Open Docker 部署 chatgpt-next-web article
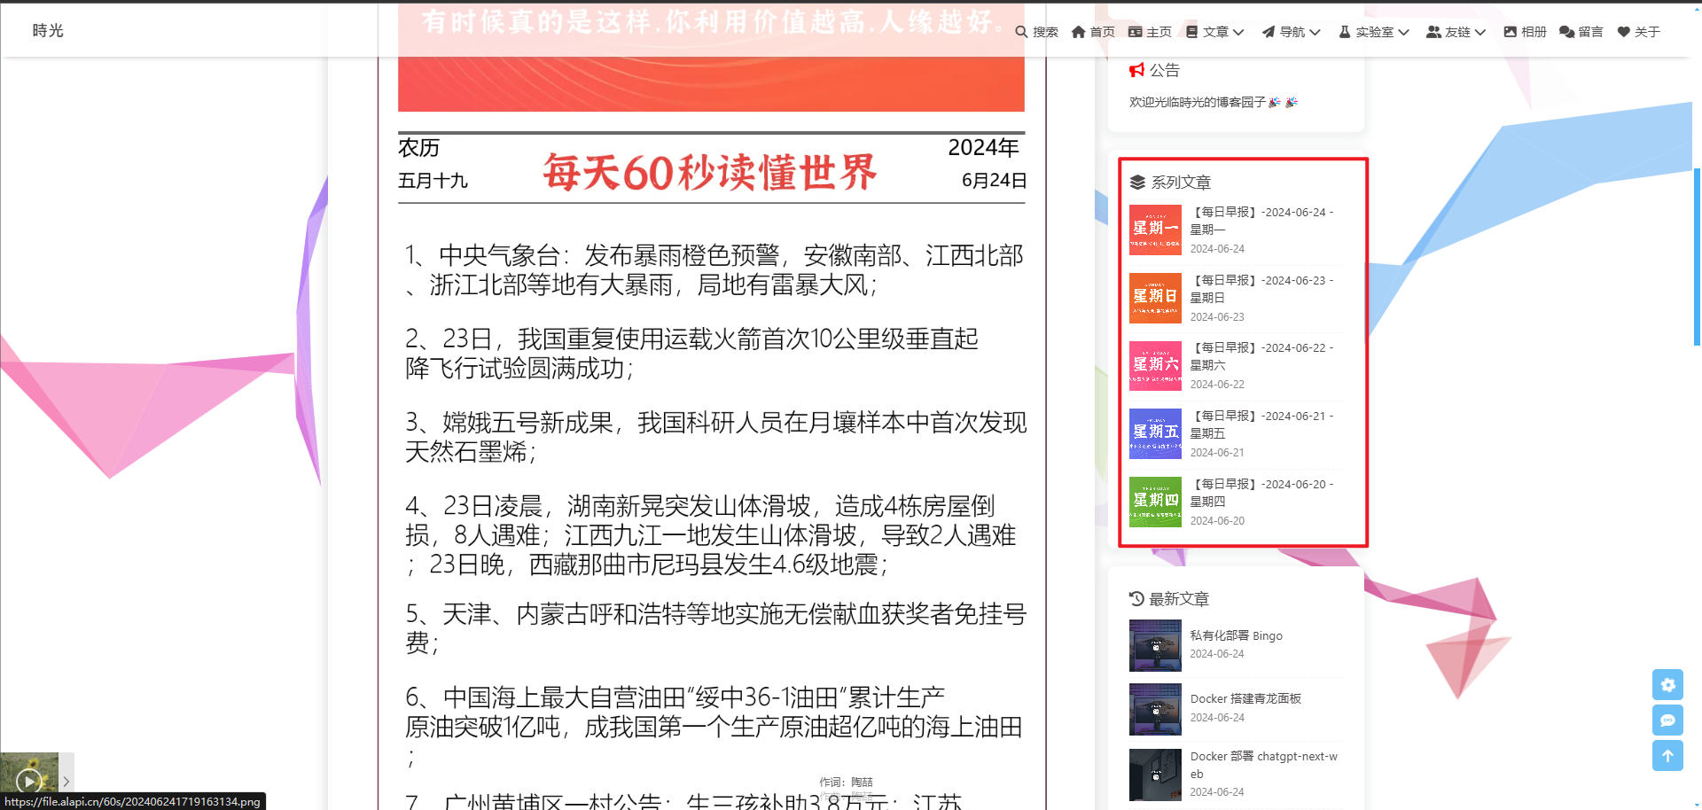Screen dimensions: 1702x810 pyautogui.click(x=1264, y=765)
